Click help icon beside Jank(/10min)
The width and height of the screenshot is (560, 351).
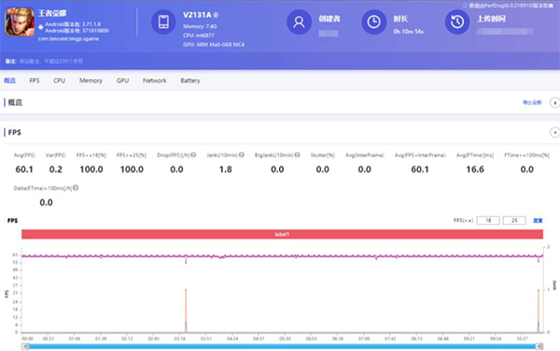point(242,155)
